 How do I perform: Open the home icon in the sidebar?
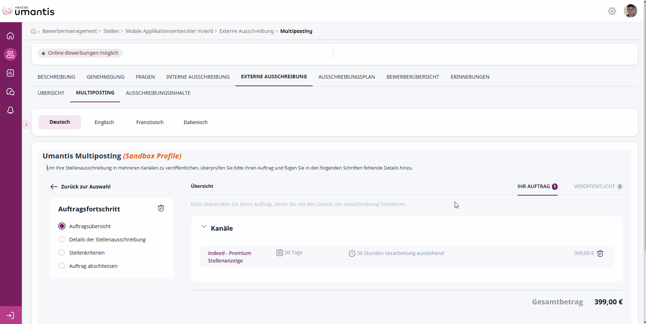point(10,36)
